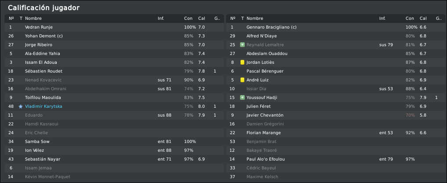The height and width of the screenshot is (183, 447).
Task: Sort left table by goals column
Action: 216,18
